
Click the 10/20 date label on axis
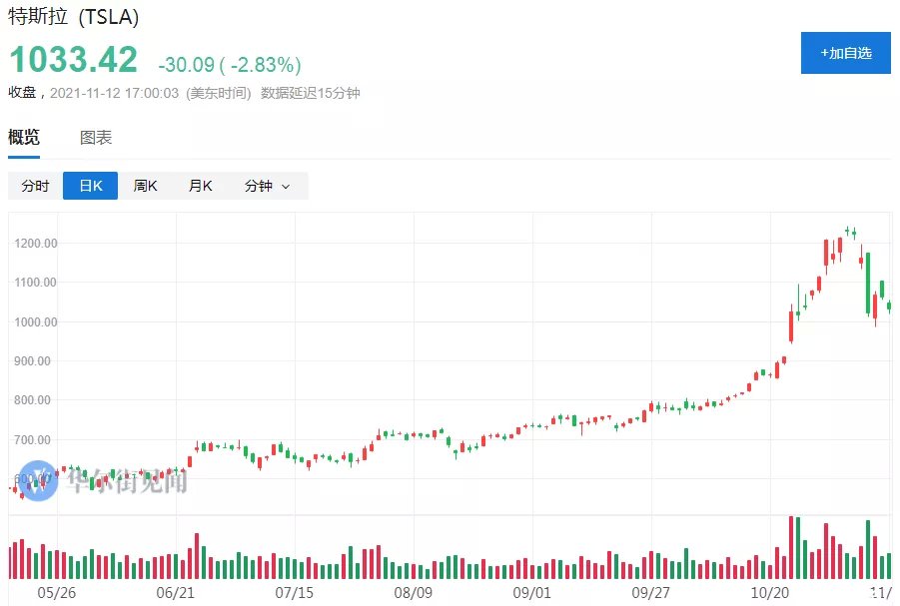[769, 592]
